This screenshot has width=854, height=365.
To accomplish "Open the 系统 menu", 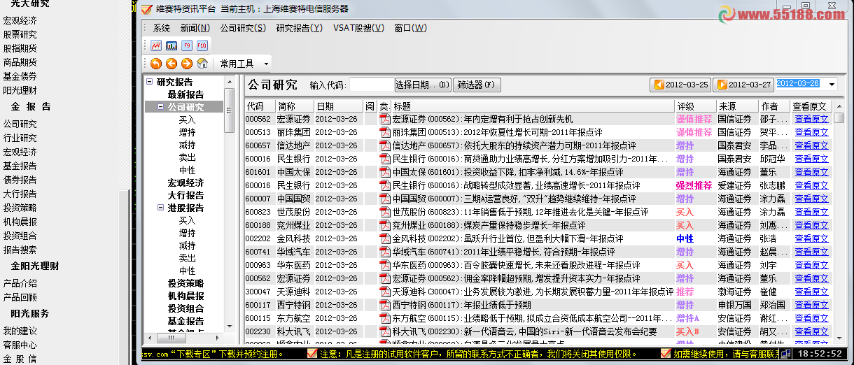I will click(x=161, y=28).
